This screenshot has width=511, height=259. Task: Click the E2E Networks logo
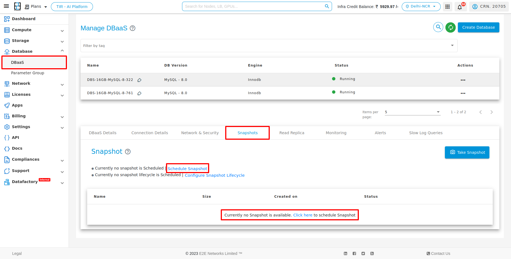click(17, 6)
